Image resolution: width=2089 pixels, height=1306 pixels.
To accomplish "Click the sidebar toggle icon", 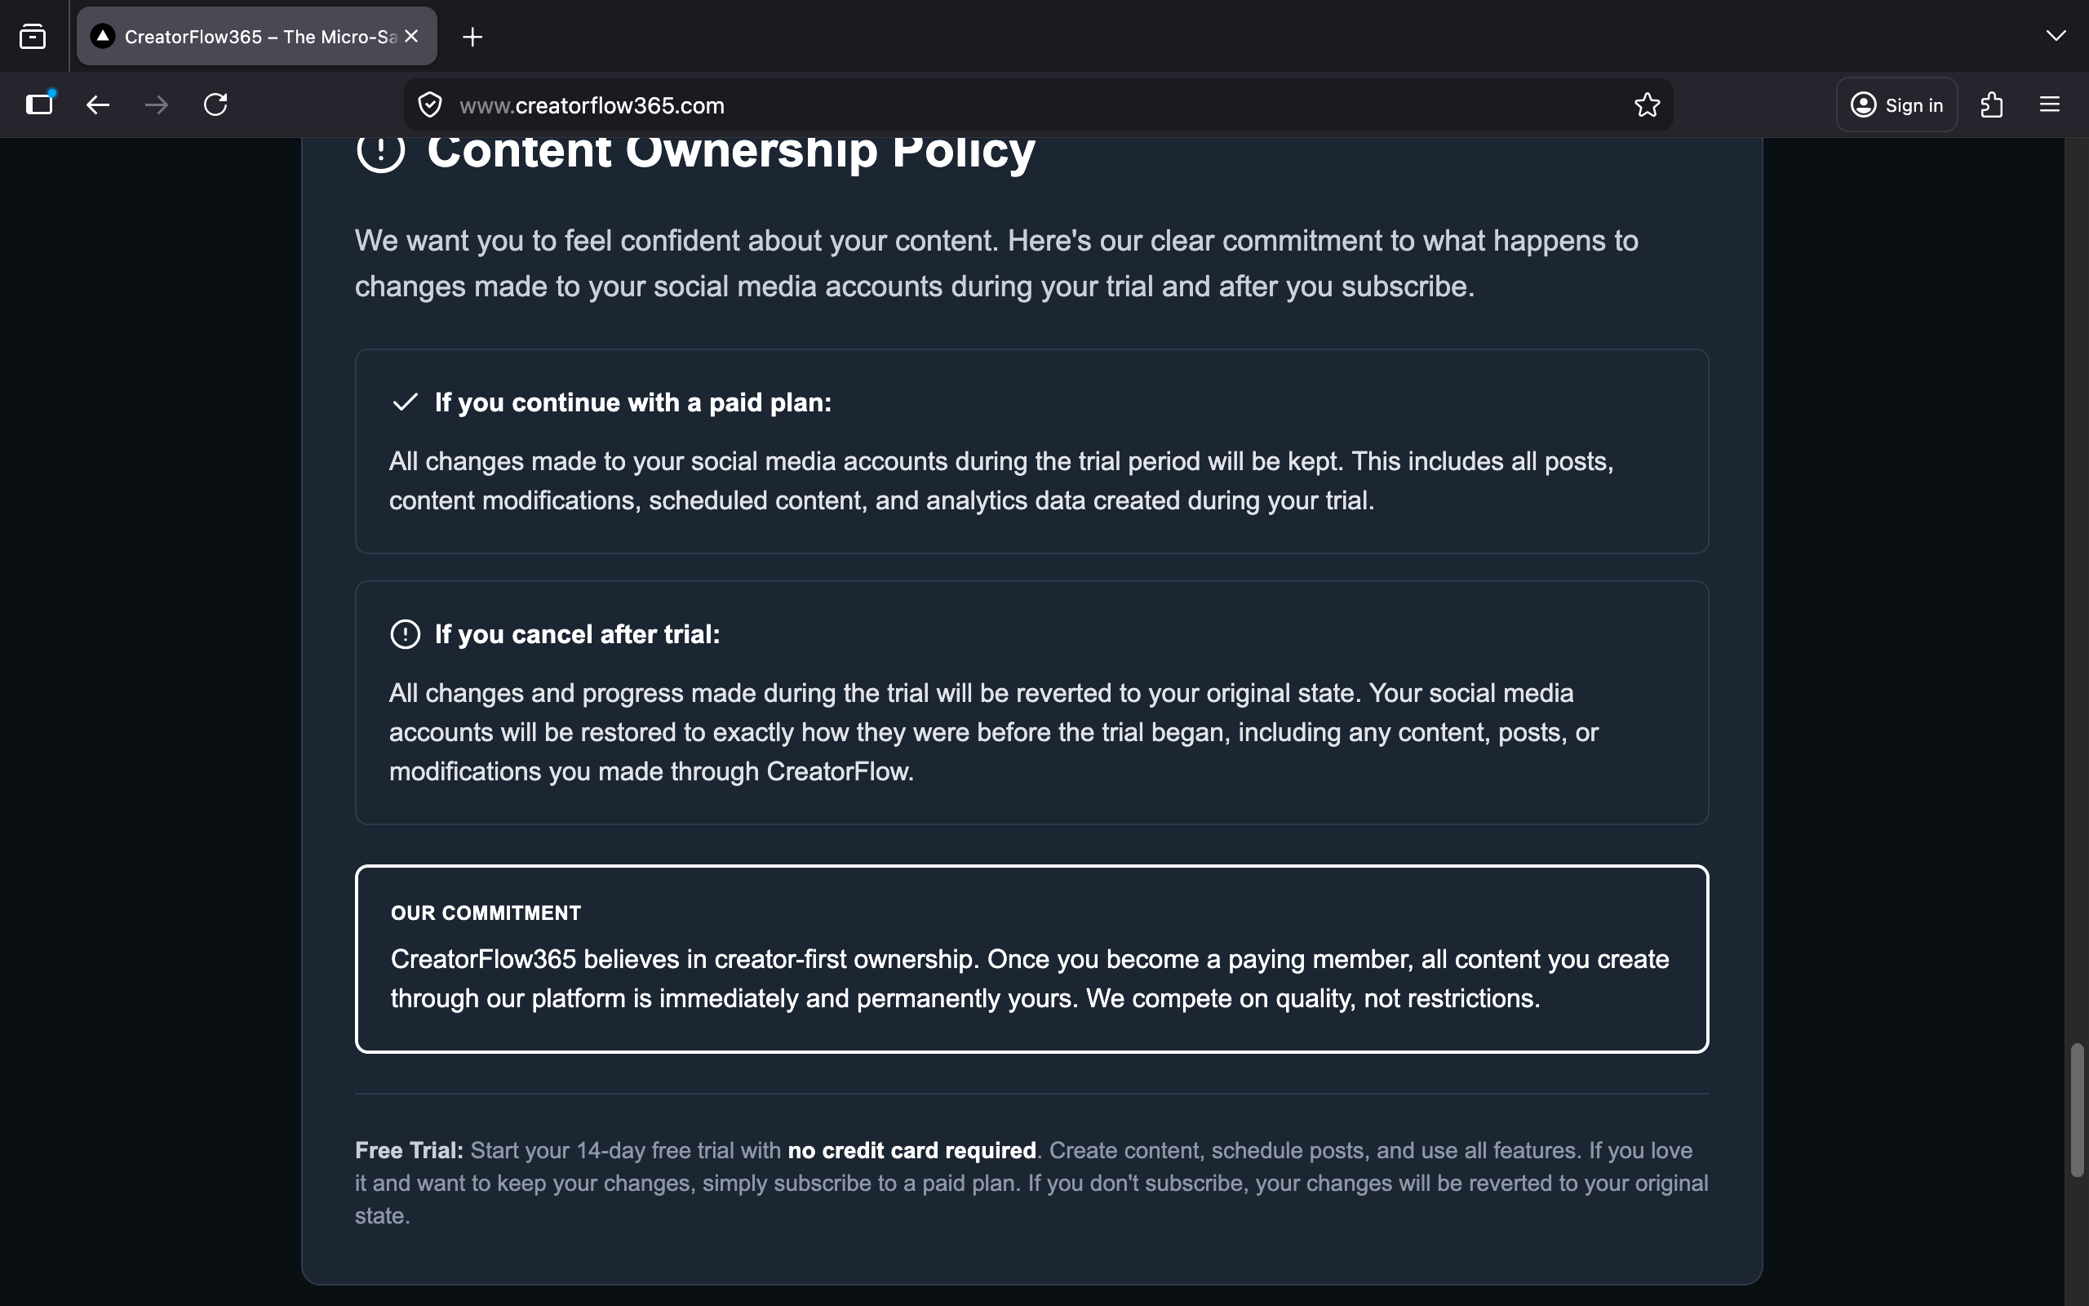I will pos(40,104).
